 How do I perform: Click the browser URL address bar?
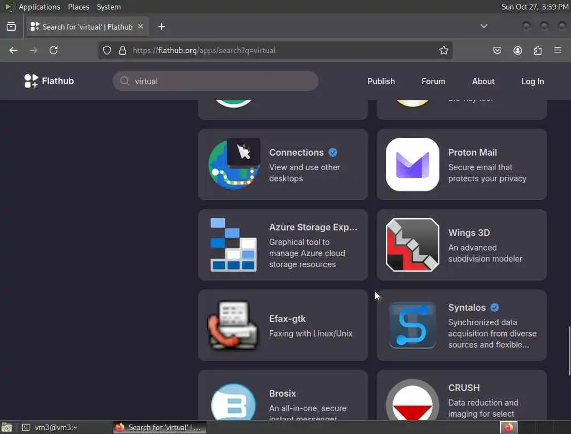tap(275, 50)
